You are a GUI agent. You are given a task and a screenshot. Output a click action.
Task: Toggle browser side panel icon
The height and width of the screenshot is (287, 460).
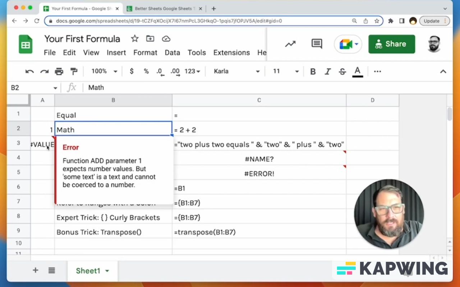tap(402, 21)
